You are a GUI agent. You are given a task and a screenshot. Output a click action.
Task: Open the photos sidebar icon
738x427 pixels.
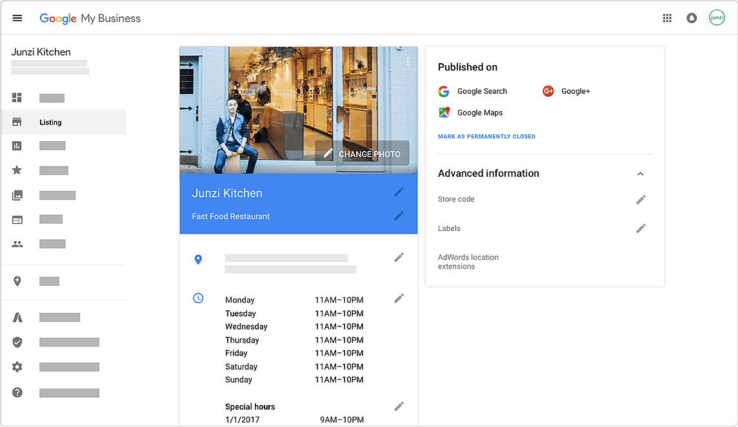(17, 195)
